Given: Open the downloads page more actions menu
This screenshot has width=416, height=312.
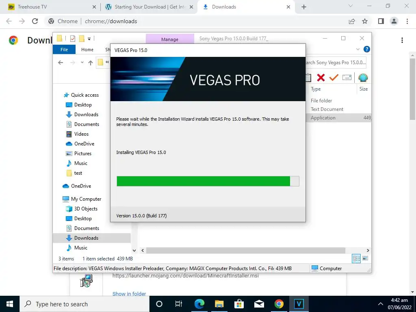Looking at the screenshot, I should click(x=402, y=40).
